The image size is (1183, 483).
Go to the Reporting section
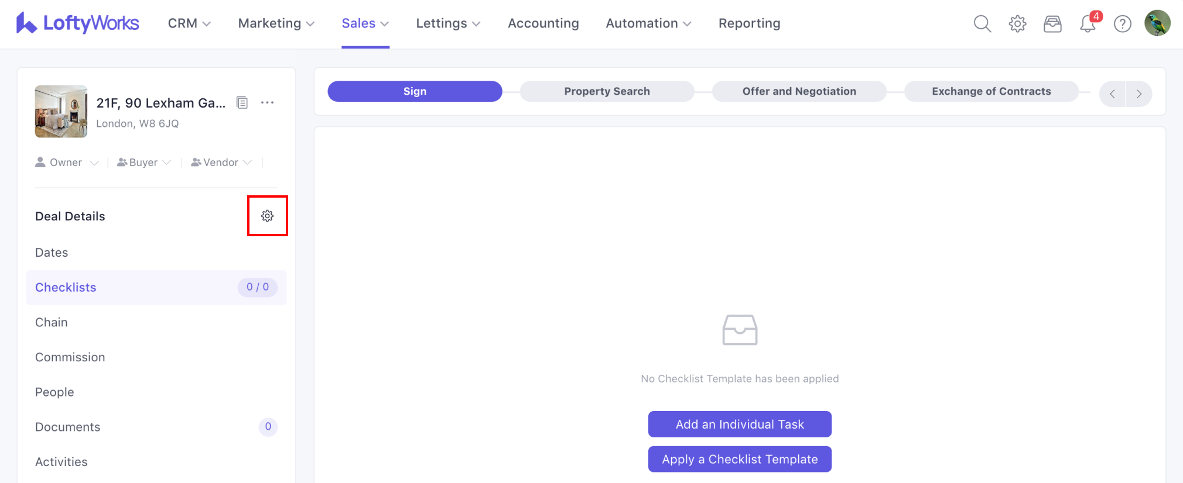click(749, 23)
